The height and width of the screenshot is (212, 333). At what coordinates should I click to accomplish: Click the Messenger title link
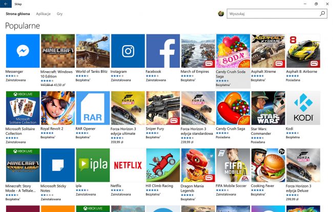pyautogui.click(x=14, y=72)
